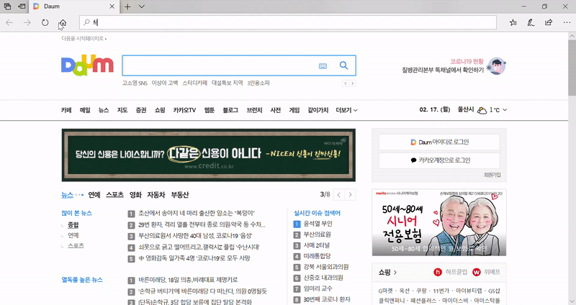Open a new tab with the plus icon
Viewport: 576px width, 305px height.
point(127,6)
